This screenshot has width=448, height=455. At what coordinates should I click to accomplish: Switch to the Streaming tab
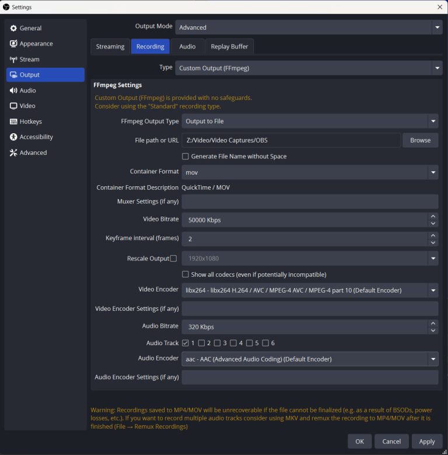(110, 47)
